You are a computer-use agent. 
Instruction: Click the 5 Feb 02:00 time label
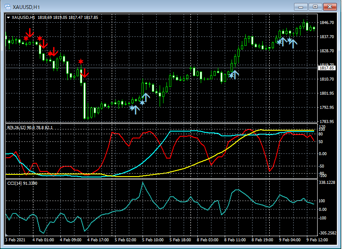click(x=125, y=240)
